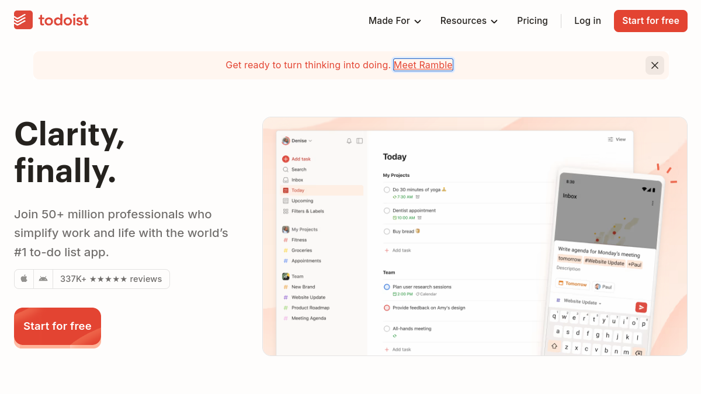
Task: Click the sidebar collapse icon next to the bell
Action: pyautogui.click(x=359, y=141)
